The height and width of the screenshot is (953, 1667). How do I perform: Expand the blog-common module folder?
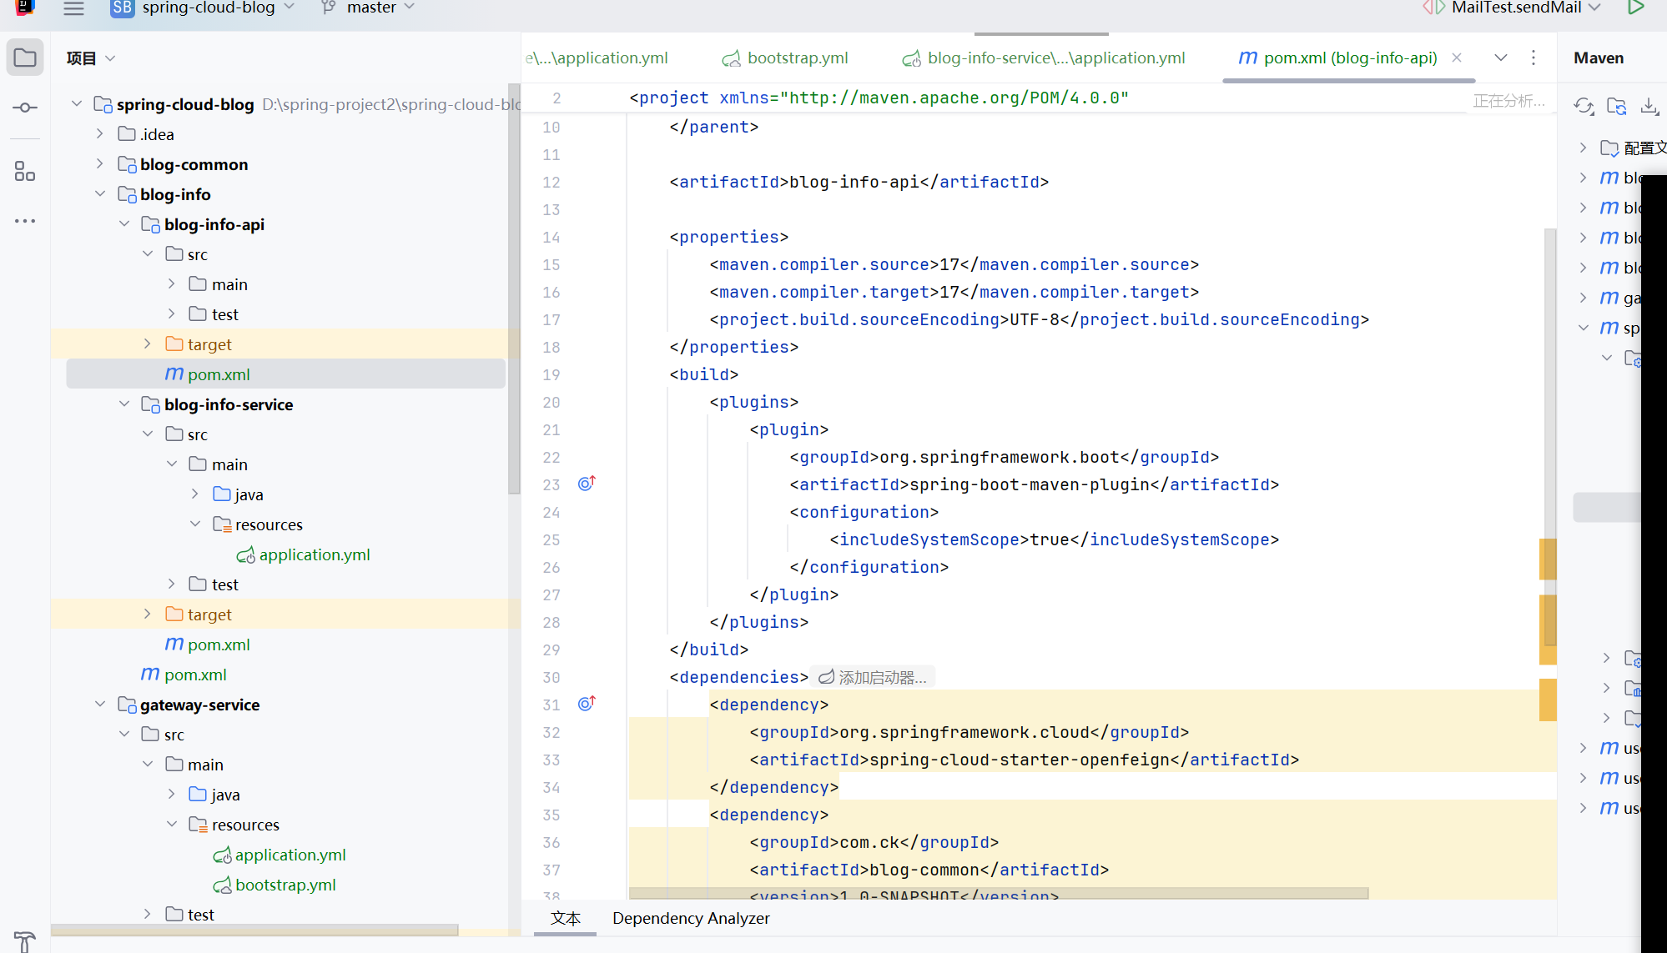[100, 164]
